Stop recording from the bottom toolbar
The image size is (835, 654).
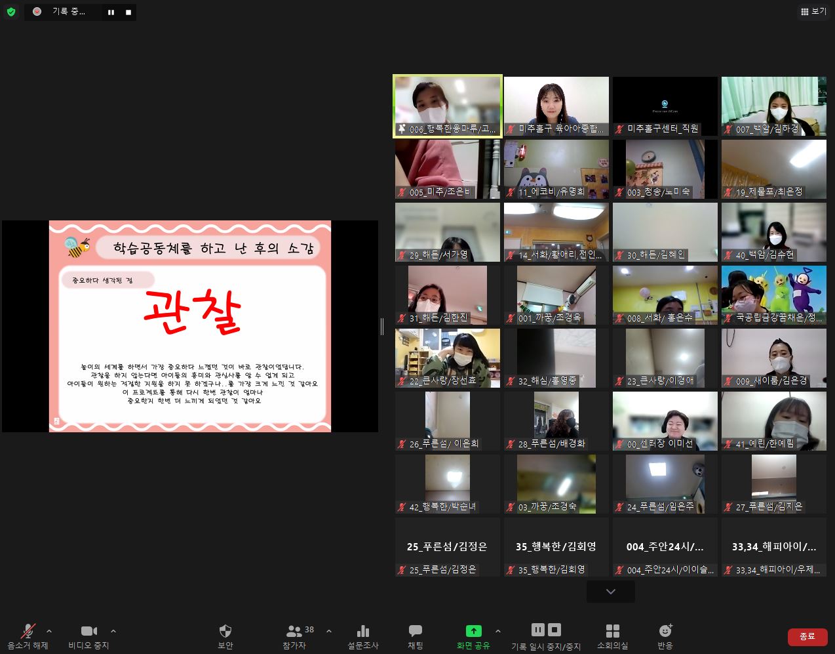click(554, 630)
